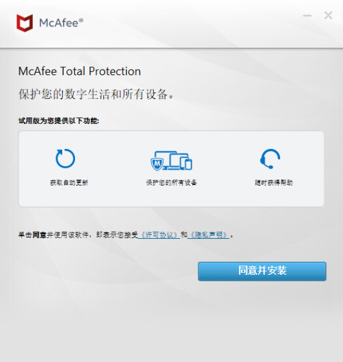Open the 《隐私声明》 privacy statement link
This screenshot has width=343, height=362.
tap(209, 235)
